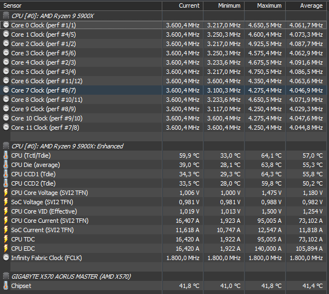Screen dimensions: 329x294
Task: Click the clock icon for Infinity Fabric Clock
Action: point(6,257)
